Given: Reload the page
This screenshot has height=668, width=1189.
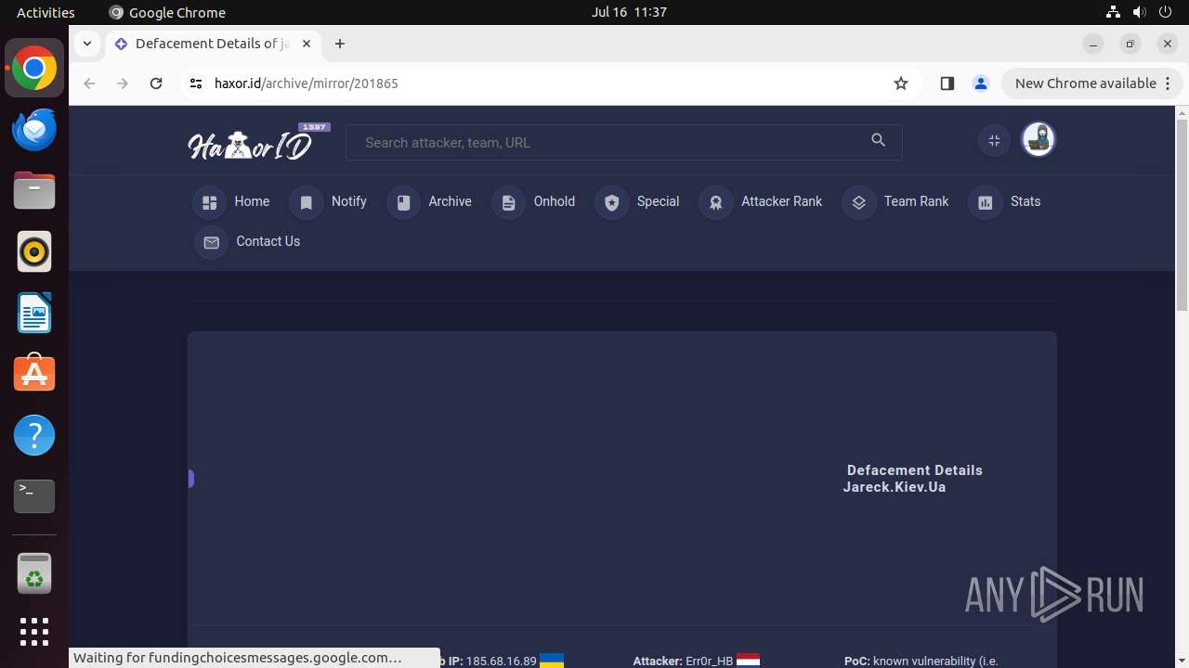Looking at the screenshot, I should 156,83.
